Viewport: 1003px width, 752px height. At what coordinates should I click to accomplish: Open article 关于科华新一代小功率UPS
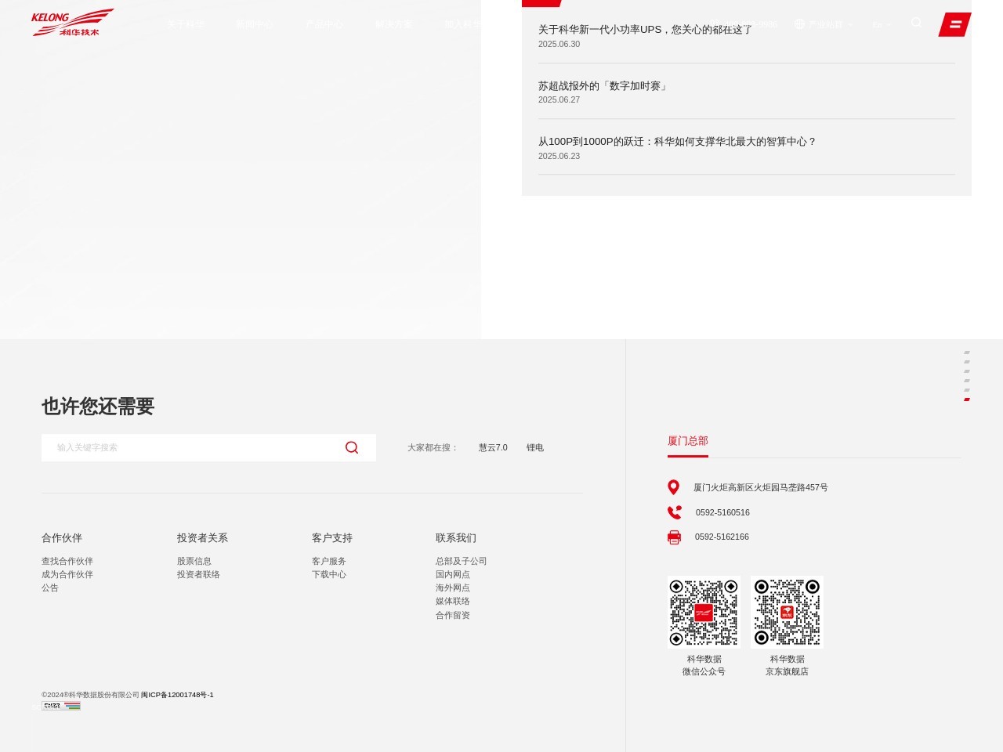coord(645,29)
